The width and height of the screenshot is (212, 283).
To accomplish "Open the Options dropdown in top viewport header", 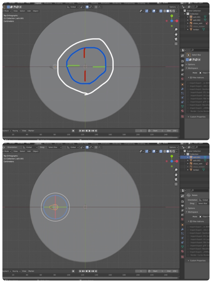I will coord(173,7).
